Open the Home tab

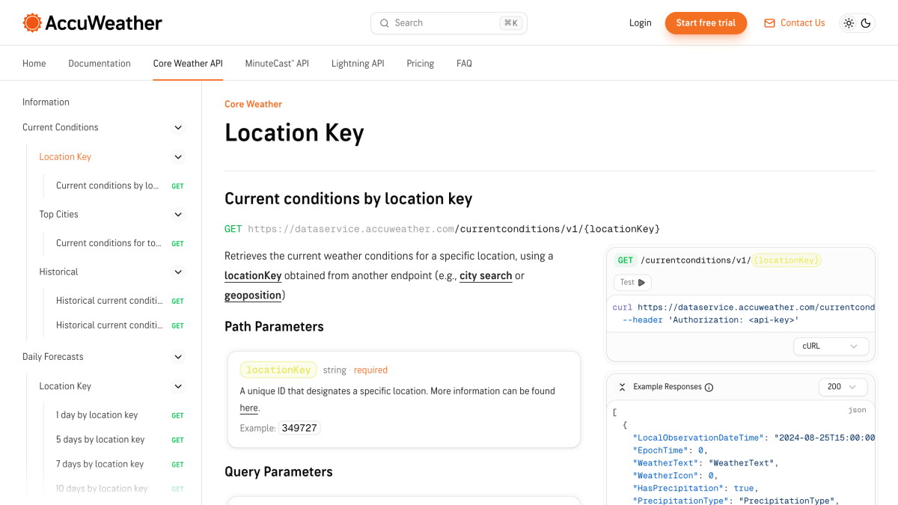pos(34,64)
